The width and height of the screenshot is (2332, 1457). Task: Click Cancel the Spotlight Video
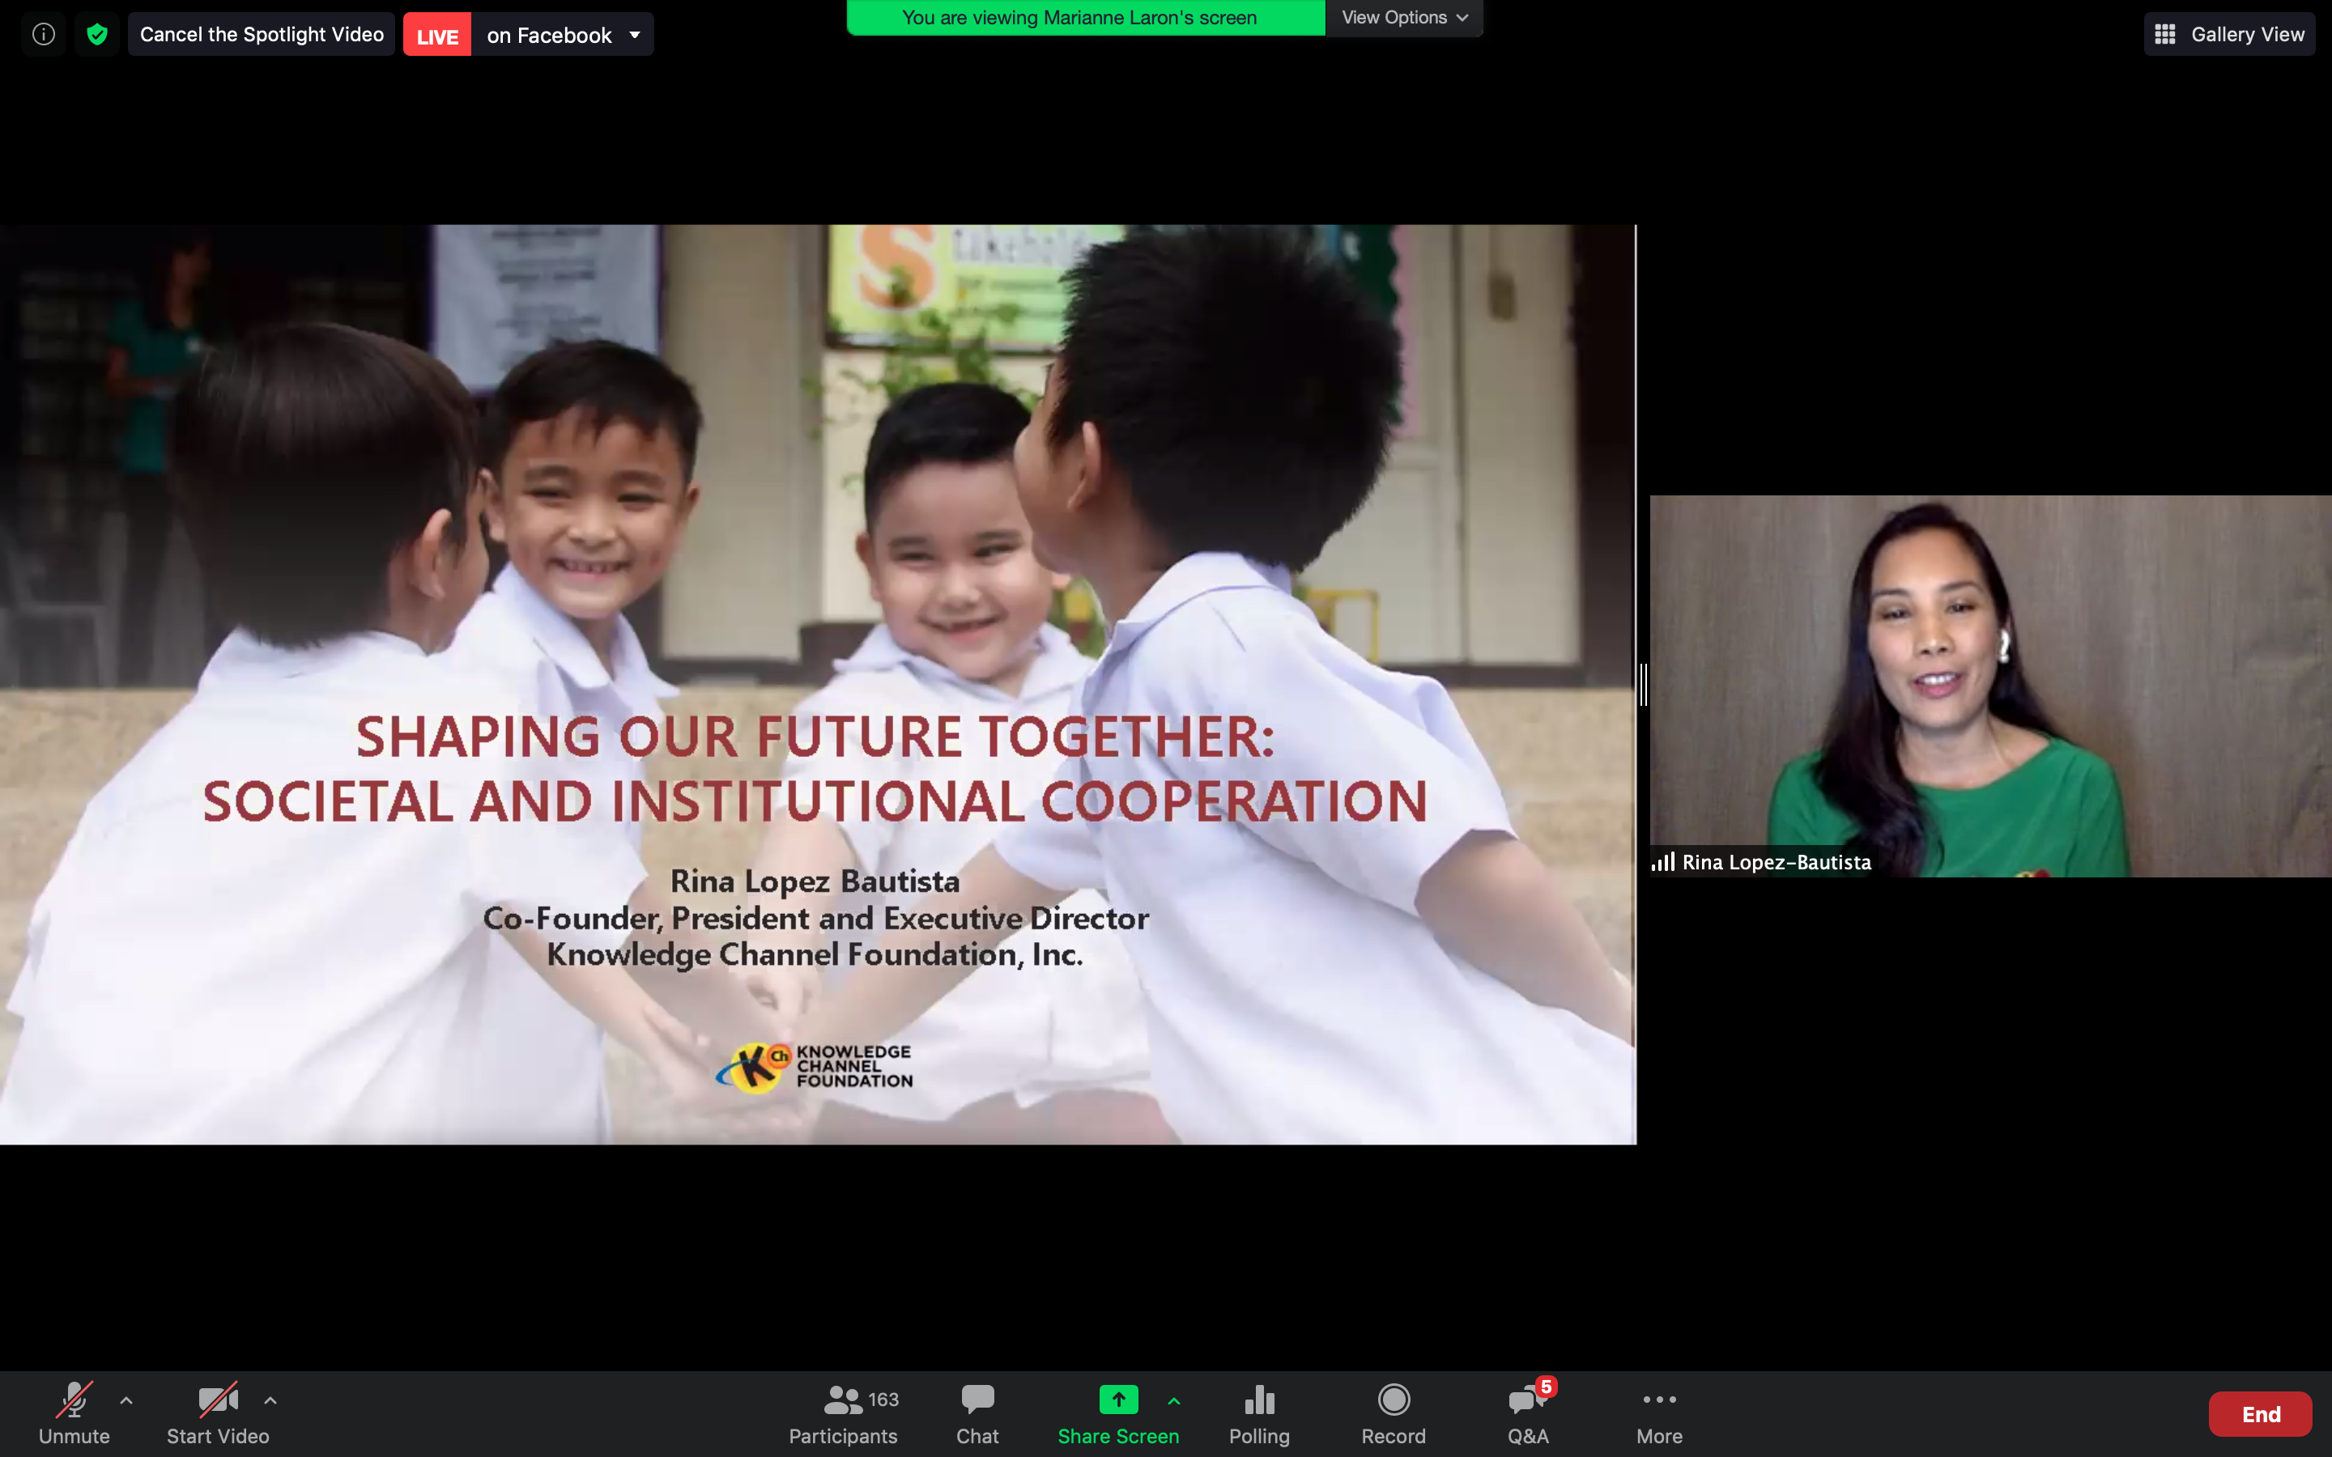[262, 35]
